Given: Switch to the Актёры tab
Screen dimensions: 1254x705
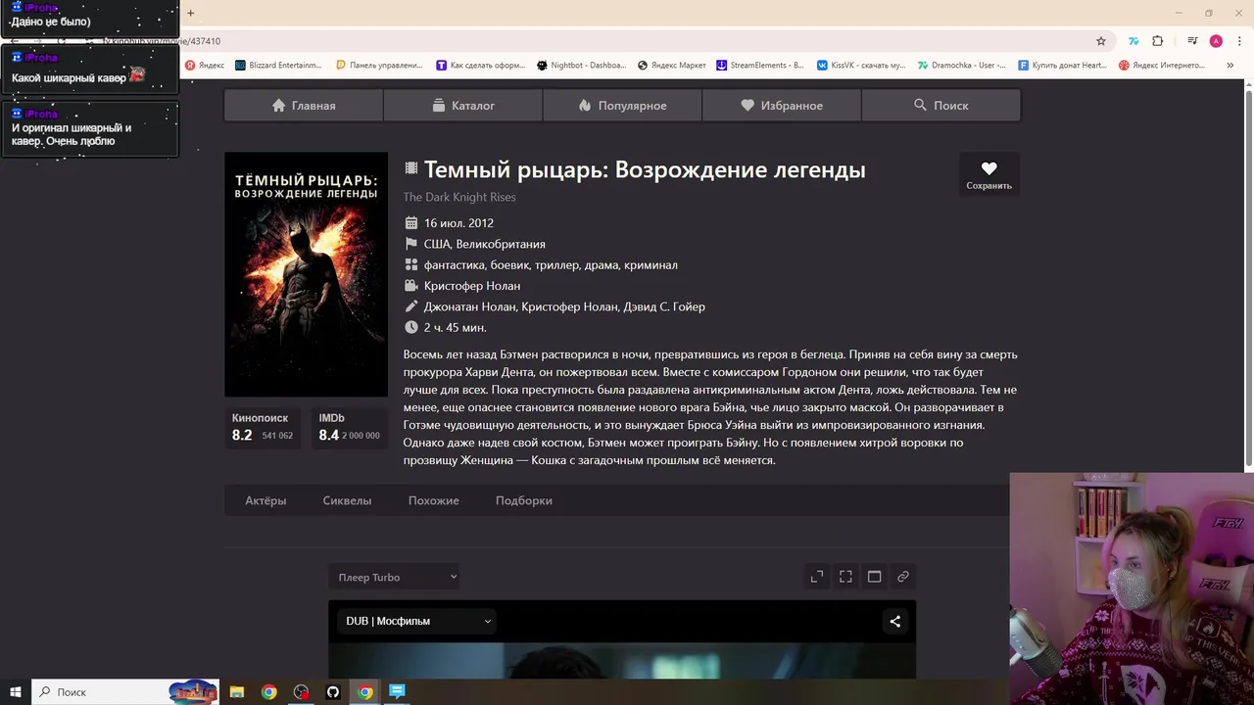Looking at the screenshot, I should tap(265, 500).
